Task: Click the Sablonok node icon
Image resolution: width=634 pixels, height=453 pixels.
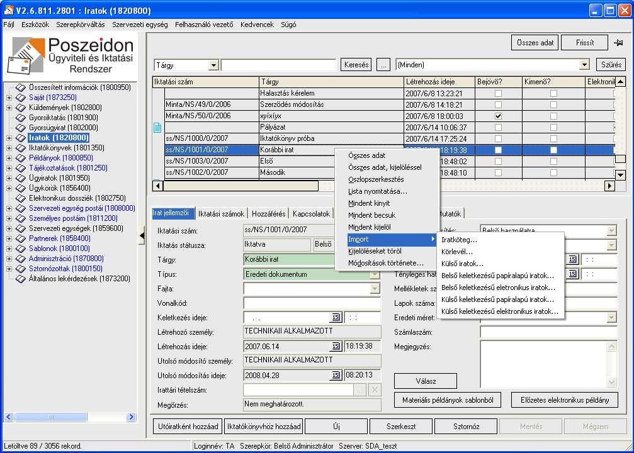Action: click(x=21, y=249)
